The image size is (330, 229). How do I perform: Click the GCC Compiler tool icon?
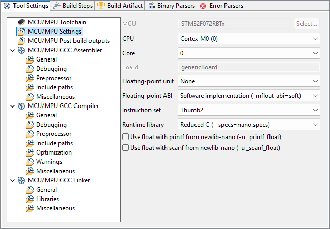pyautogui.click(x=21, y=106)
